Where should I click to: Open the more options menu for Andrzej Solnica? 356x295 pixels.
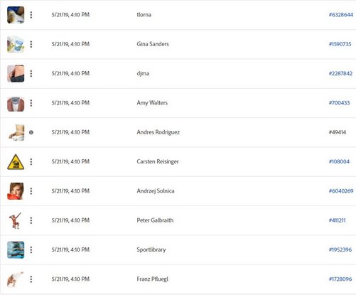(31, 191)
